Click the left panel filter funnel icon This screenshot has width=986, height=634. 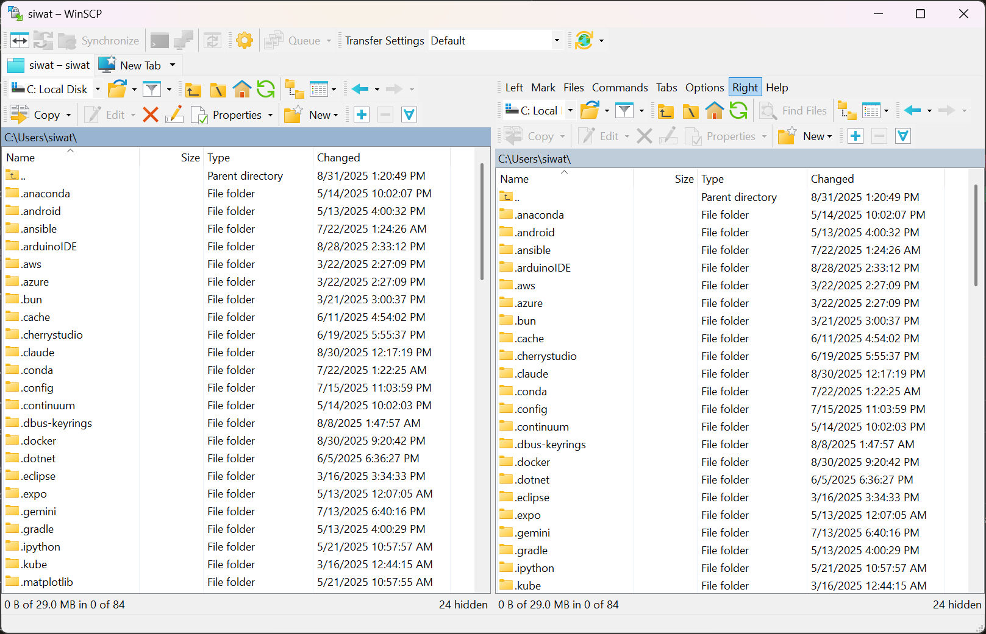tap(152, 90)
